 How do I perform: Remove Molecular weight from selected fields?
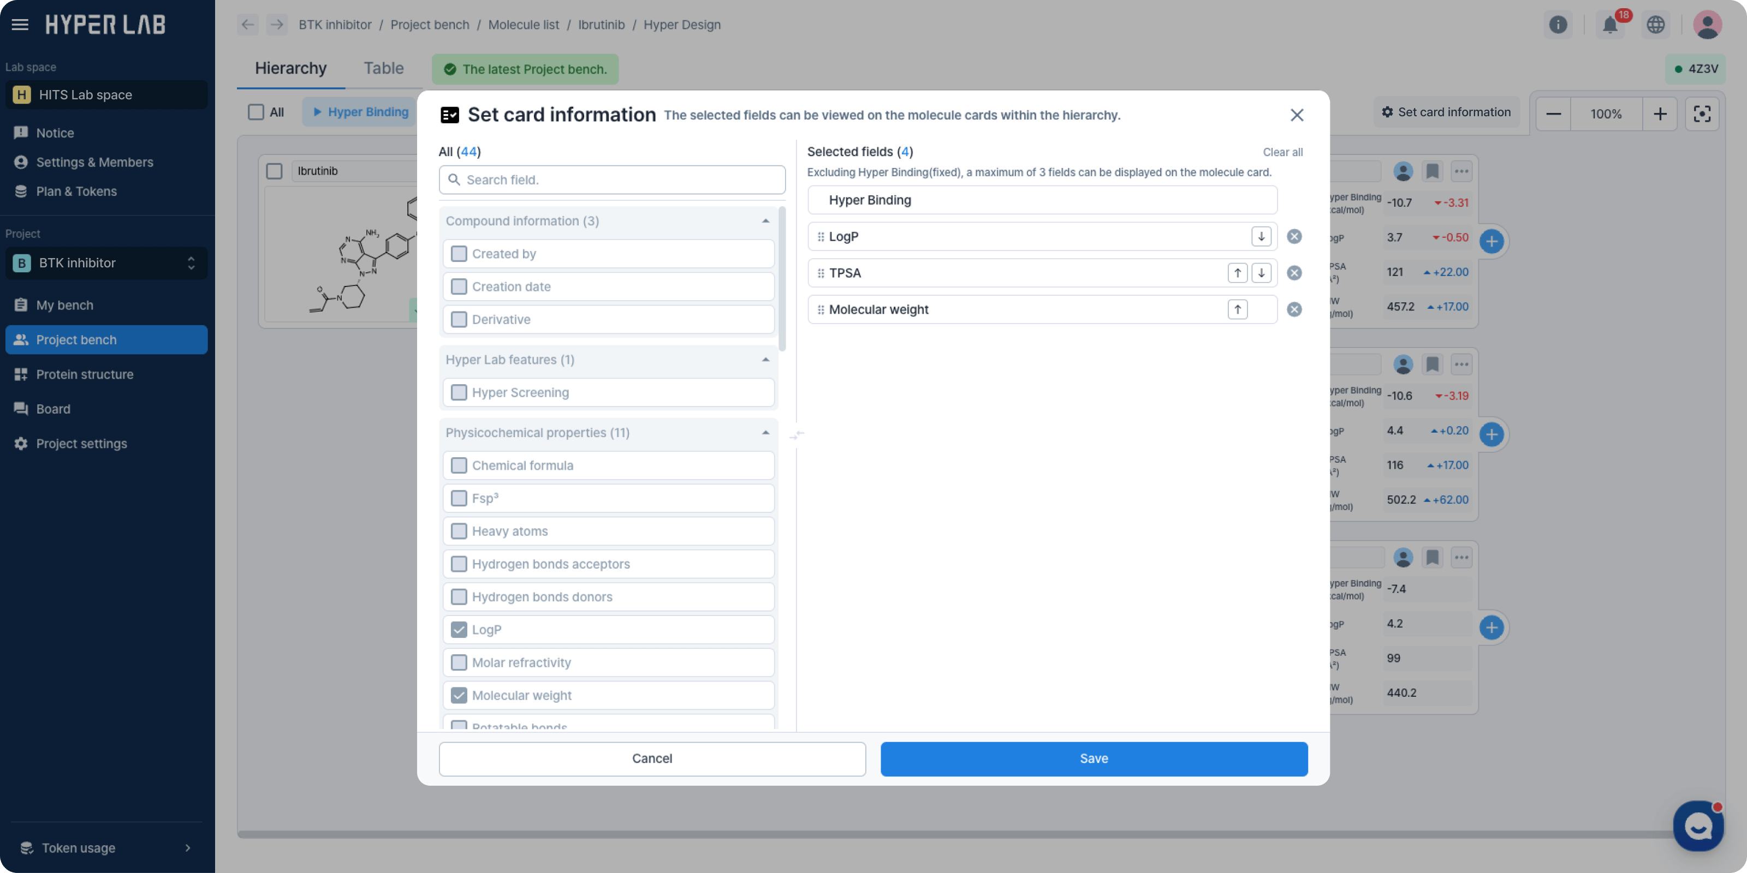point(1294,310)
